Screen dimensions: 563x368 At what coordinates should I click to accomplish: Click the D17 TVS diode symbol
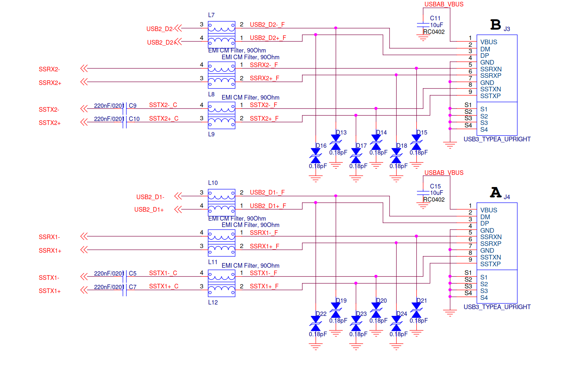click(356, 156)
